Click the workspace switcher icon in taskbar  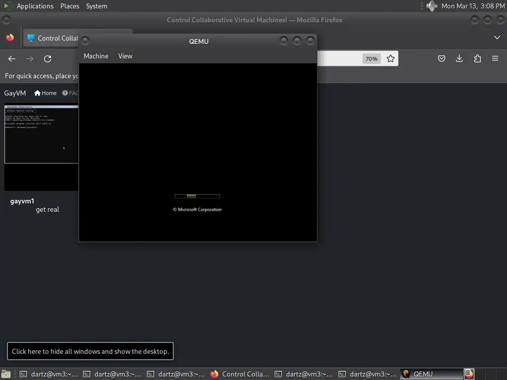[469, 374]
